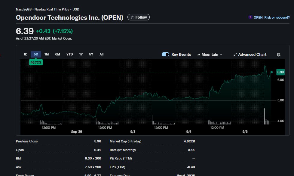
Task: Click the chart settings gear icon
Action: pyautogui.click(x=279, y=55)
